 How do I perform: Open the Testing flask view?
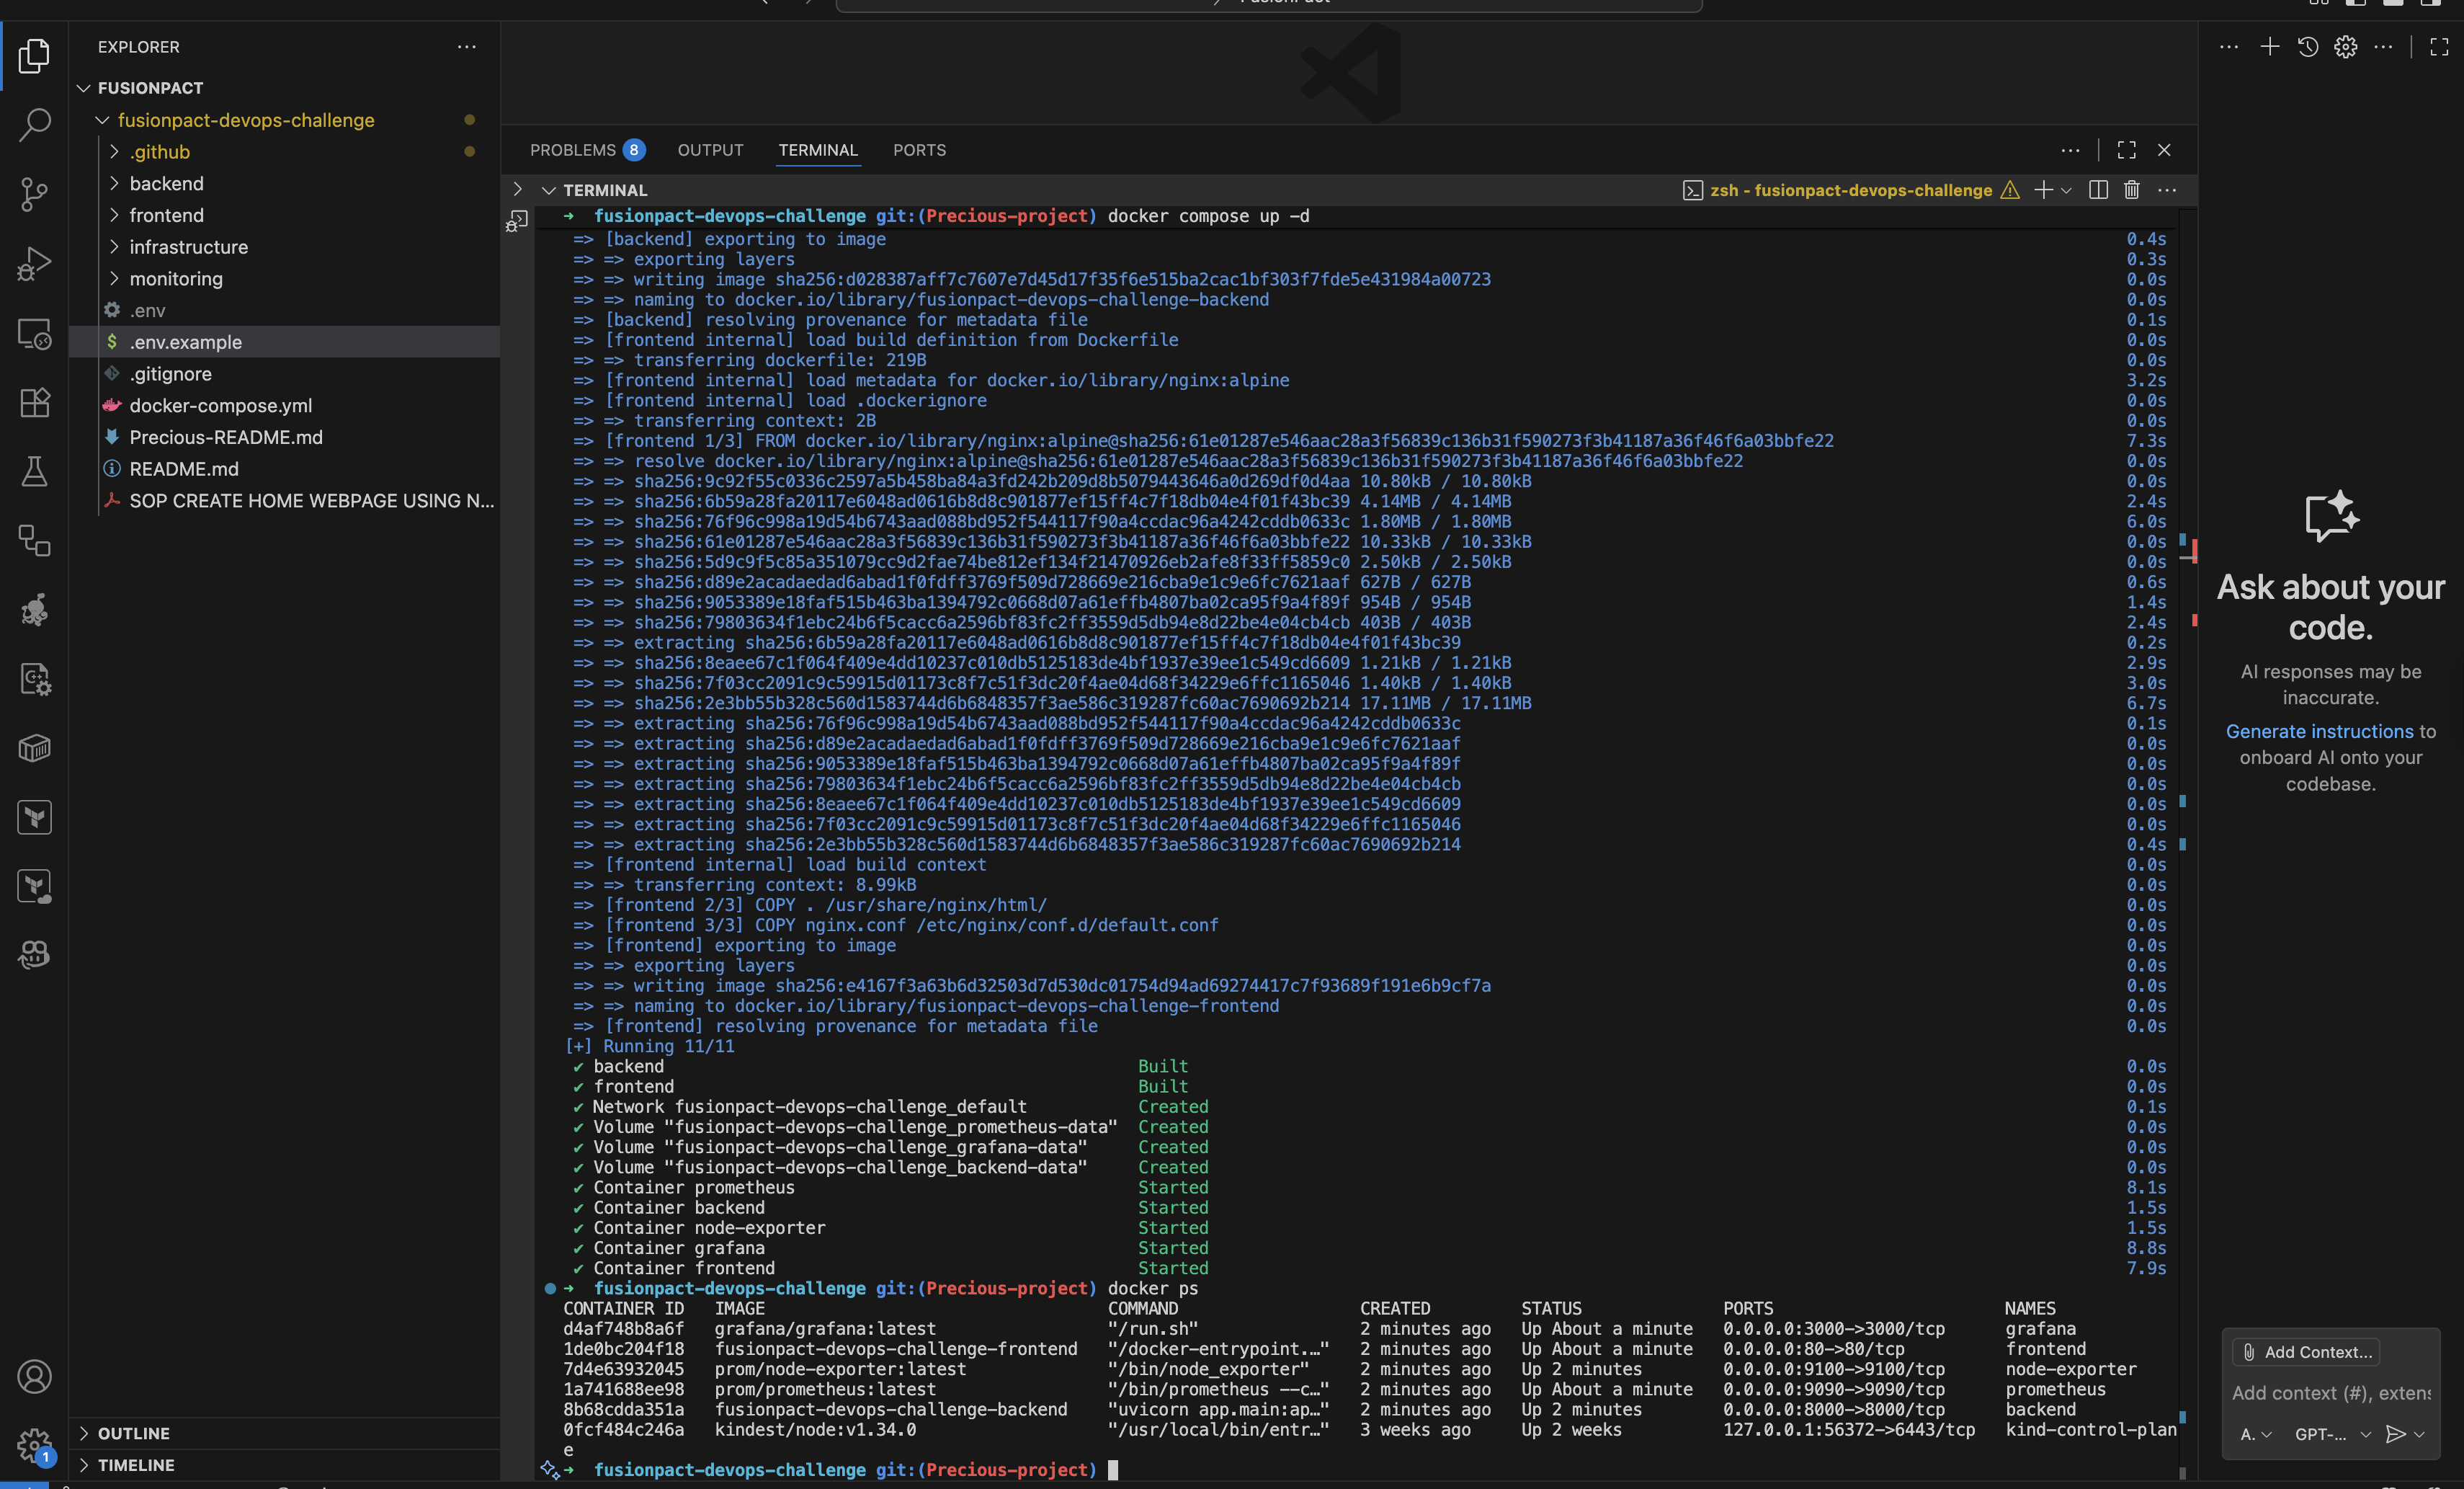pos(35,471)
